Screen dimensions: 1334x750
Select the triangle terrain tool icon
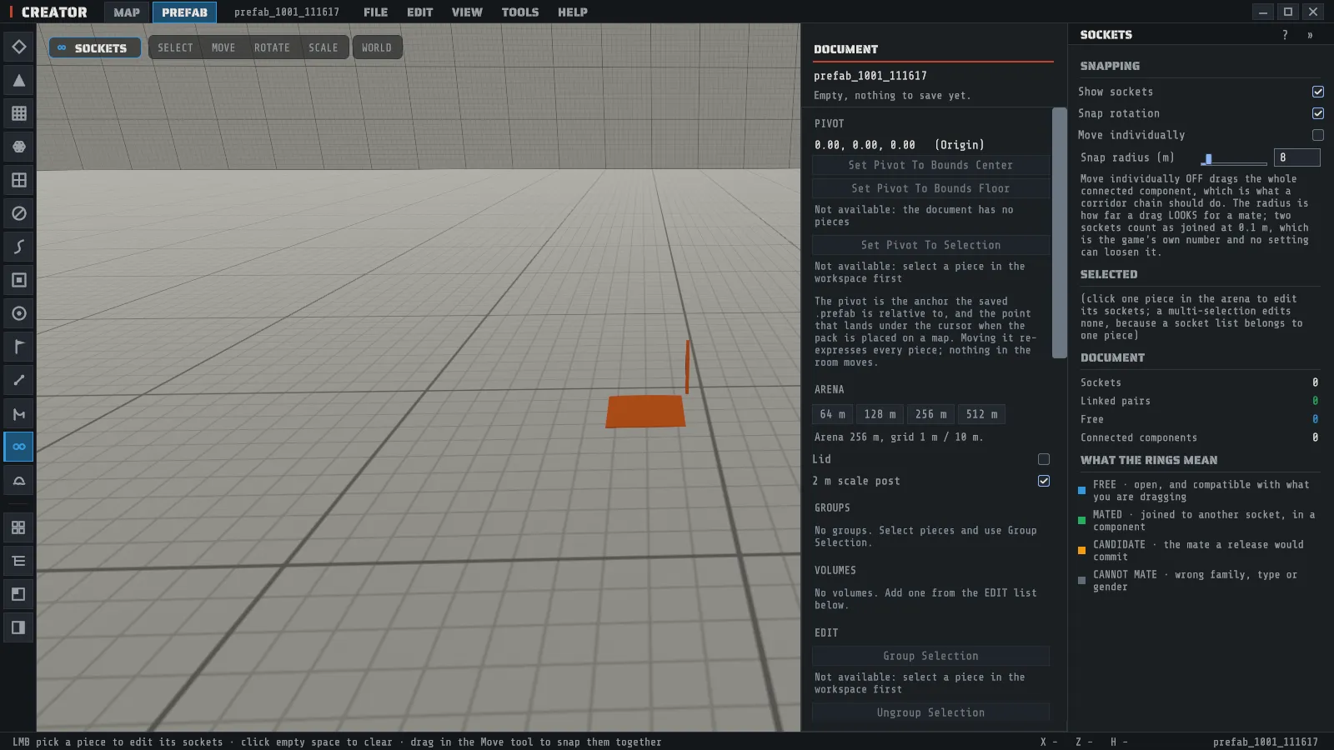(x=18, y=80)
